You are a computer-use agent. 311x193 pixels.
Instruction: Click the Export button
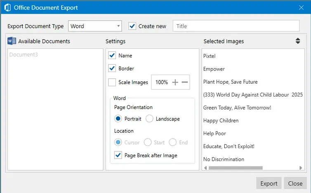pos(269,183)
